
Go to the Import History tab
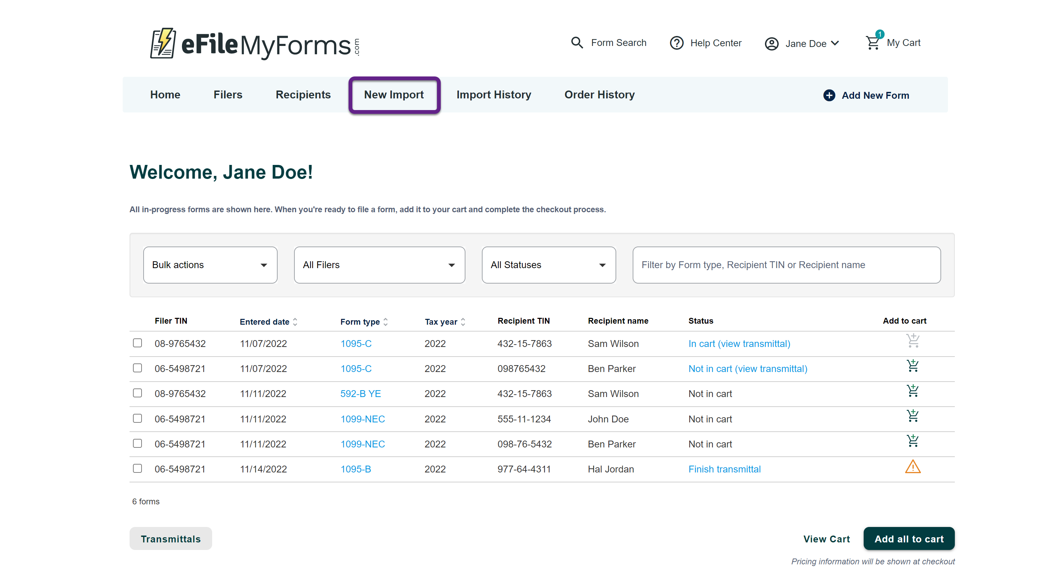click(493, 95)
